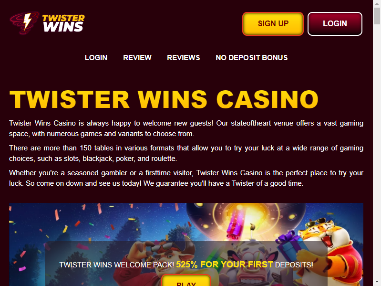Go to the REVIEWS navigation item

[x=184, y=58]
